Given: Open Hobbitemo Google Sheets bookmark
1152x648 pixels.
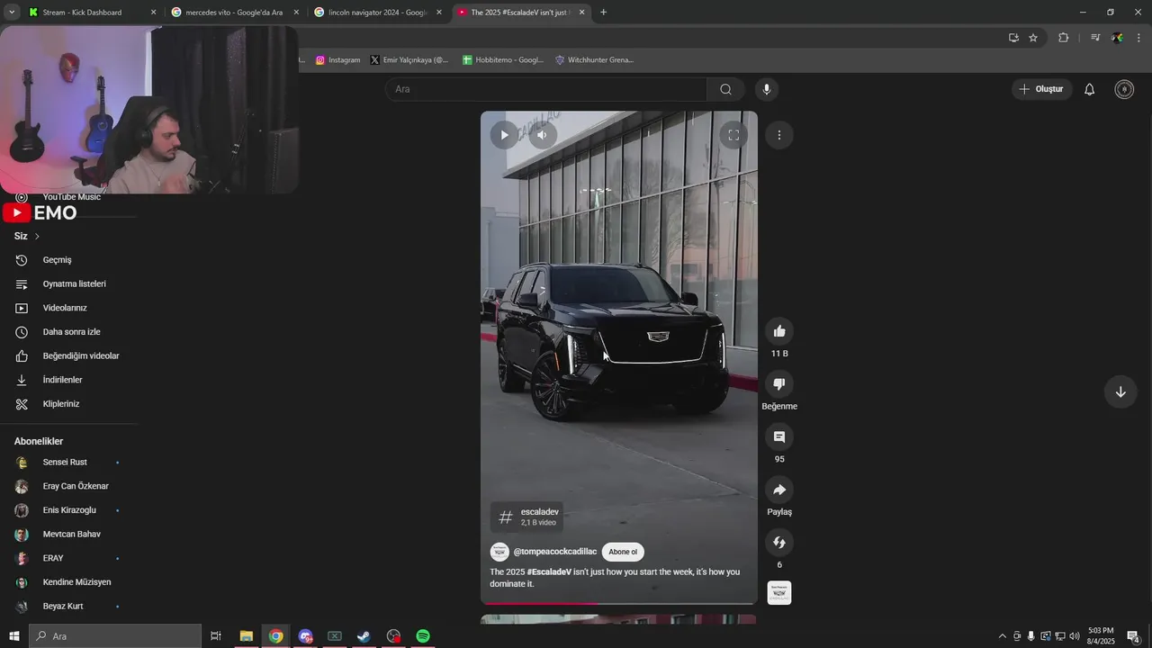Looking at the screenshot, I should tap(503, 60).
